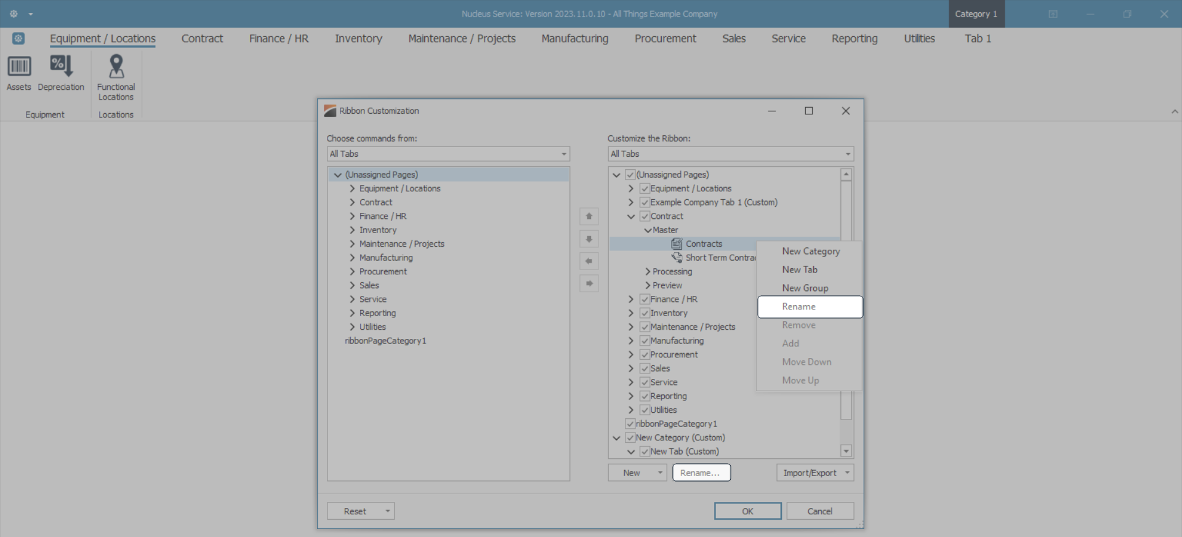Click the Ribbon Customization dialog logo icon
The height and width of the screenshot is (537, 1182).
[x=330, y=111]
